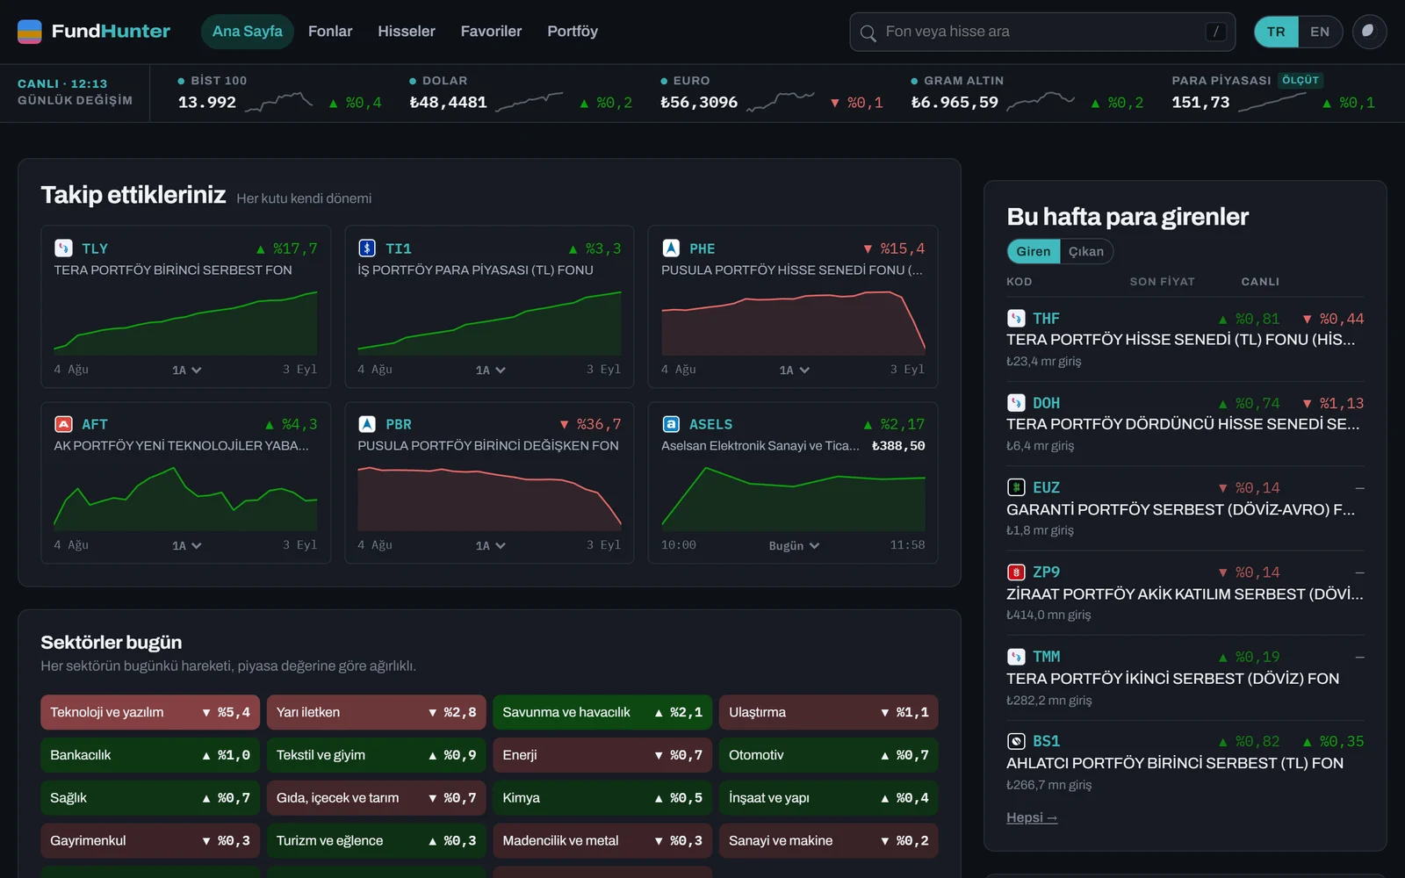Click the TI1 fund icon
This screenshot has height=878, width=1405.
367,248
